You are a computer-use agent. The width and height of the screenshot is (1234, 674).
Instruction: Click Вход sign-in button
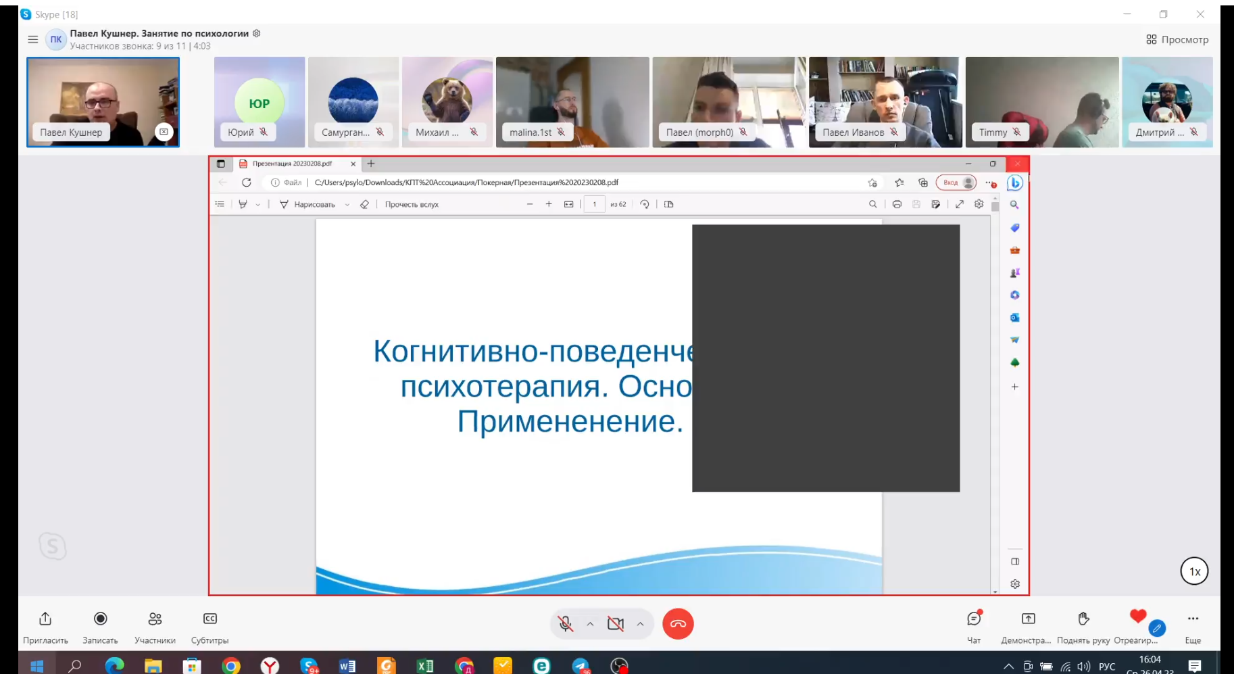tap(956, 183)
